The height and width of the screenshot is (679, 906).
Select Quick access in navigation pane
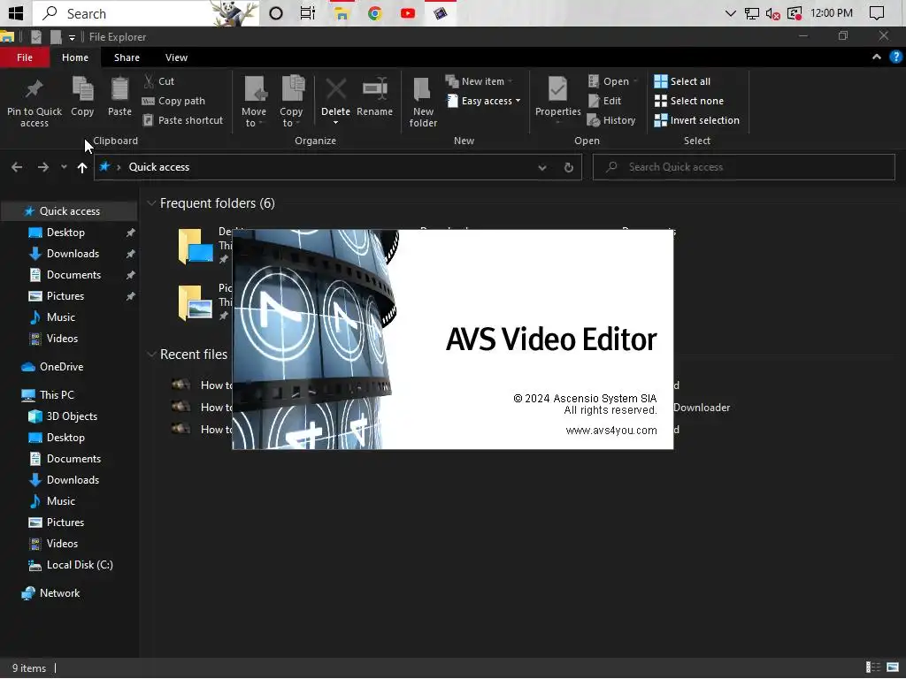[69, 211]
